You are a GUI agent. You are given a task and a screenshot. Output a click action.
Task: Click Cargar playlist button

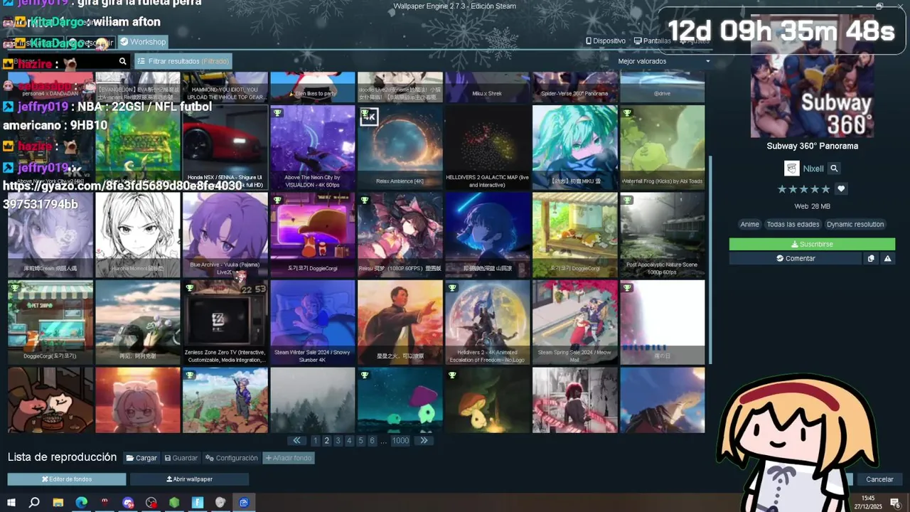(141, 458)
